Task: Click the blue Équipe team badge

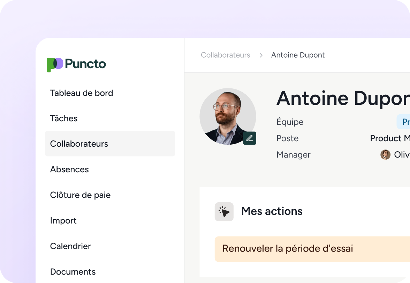Action: pos(404,122)
